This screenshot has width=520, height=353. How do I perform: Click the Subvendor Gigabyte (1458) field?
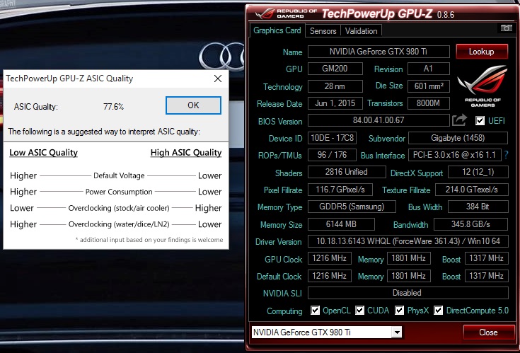(x=458, y=138)
